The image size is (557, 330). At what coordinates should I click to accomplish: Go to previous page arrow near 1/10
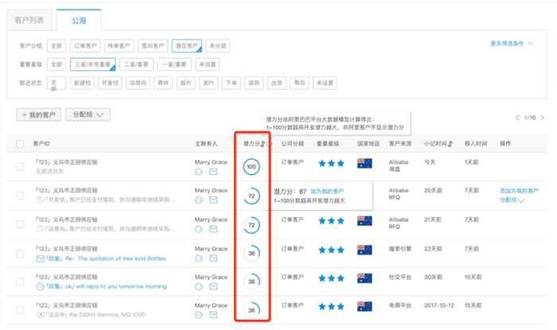pos(517,118)
